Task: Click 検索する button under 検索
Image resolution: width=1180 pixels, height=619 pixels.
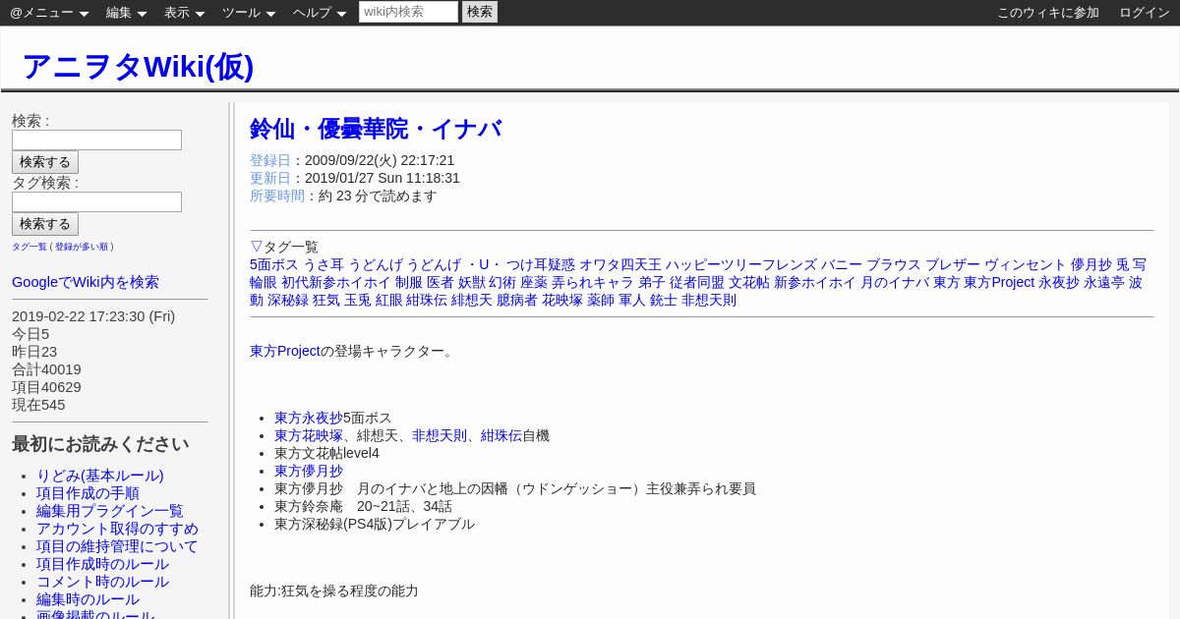Action: pyautogui.click(x=45, y=162)
